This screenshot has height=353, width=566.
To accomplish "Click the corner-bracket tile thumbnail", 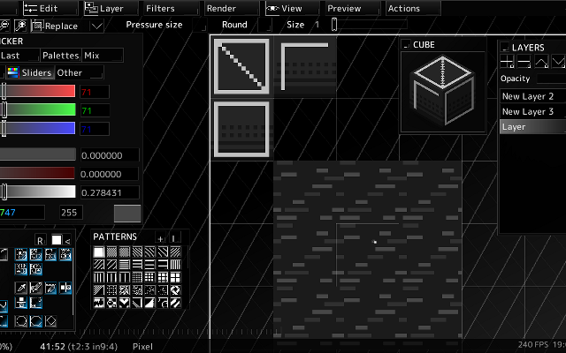I will pyautogui.click(x=305, y=67).
